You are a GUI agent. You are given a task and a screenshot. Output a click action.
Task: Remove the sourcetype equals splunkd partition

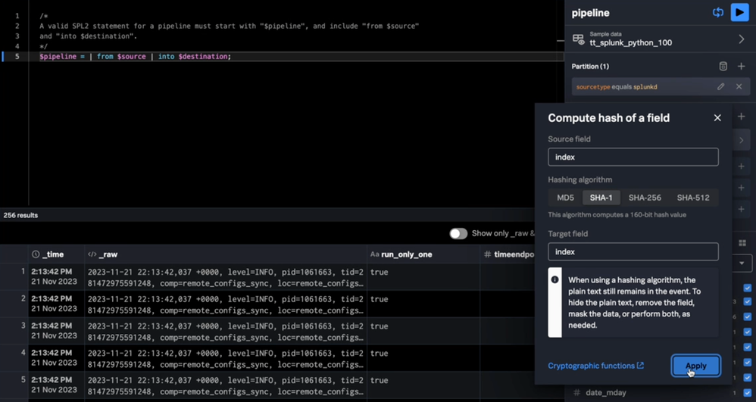pyautogui.click(x=739, y=87)
